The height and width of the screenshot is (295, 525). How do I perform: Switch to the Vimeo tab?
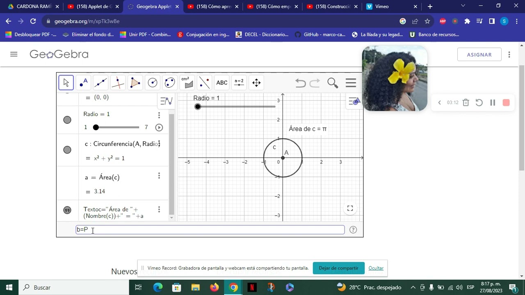(x=392, y=7)
